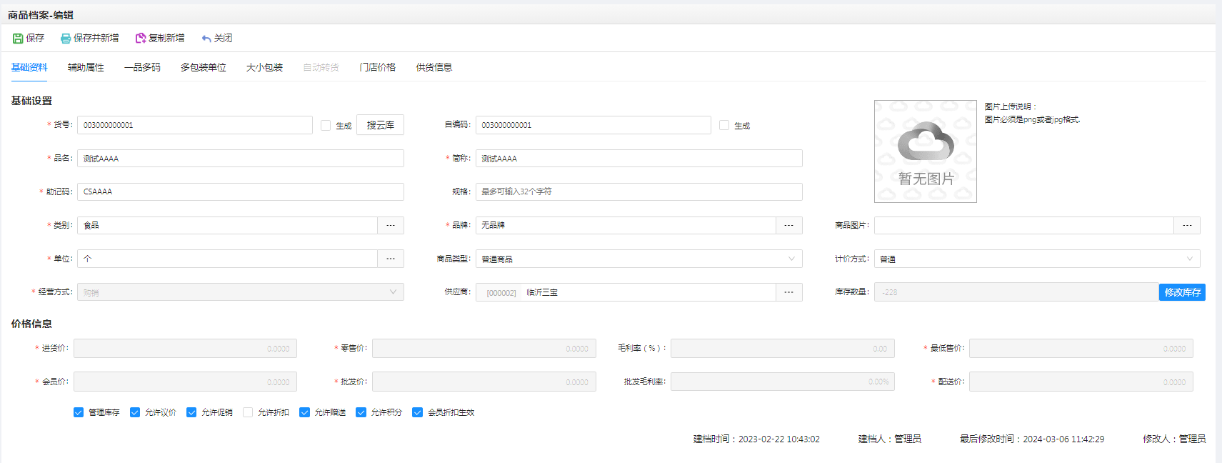Click into the 品名 input field

(x=241, y=159)
